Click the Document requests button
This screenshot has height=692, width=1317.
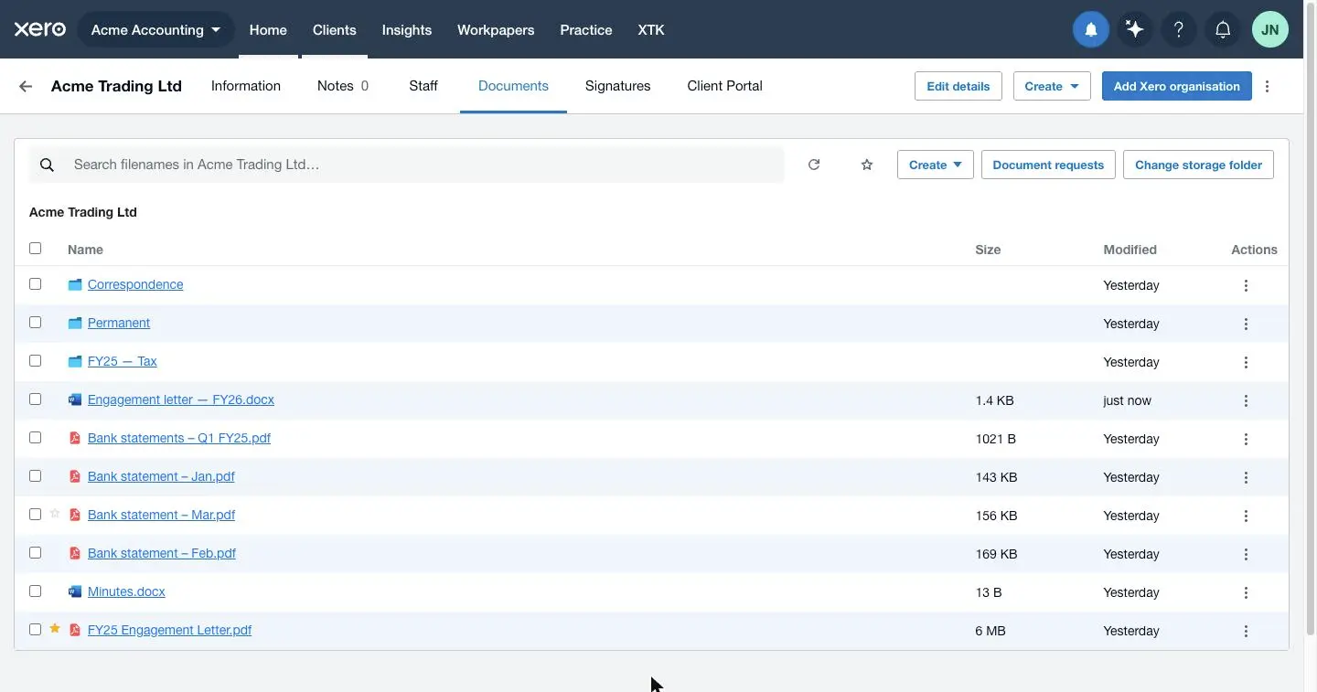click(x=1048, y=165)
